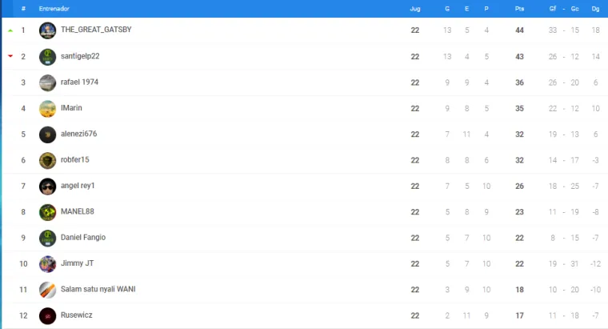The height and width of the screenshot is (329, 608).
Task: View rafael 1974 manager profile
Action: [x=79, y=82]
